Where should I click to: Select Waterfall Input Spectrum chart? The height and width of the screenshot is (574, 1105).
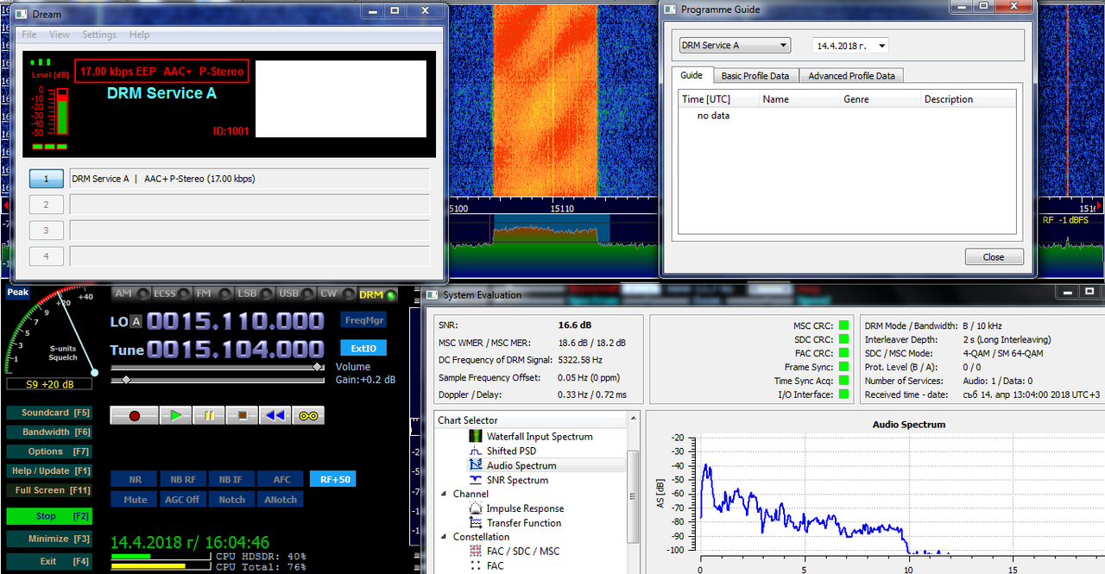coord(539,437)
